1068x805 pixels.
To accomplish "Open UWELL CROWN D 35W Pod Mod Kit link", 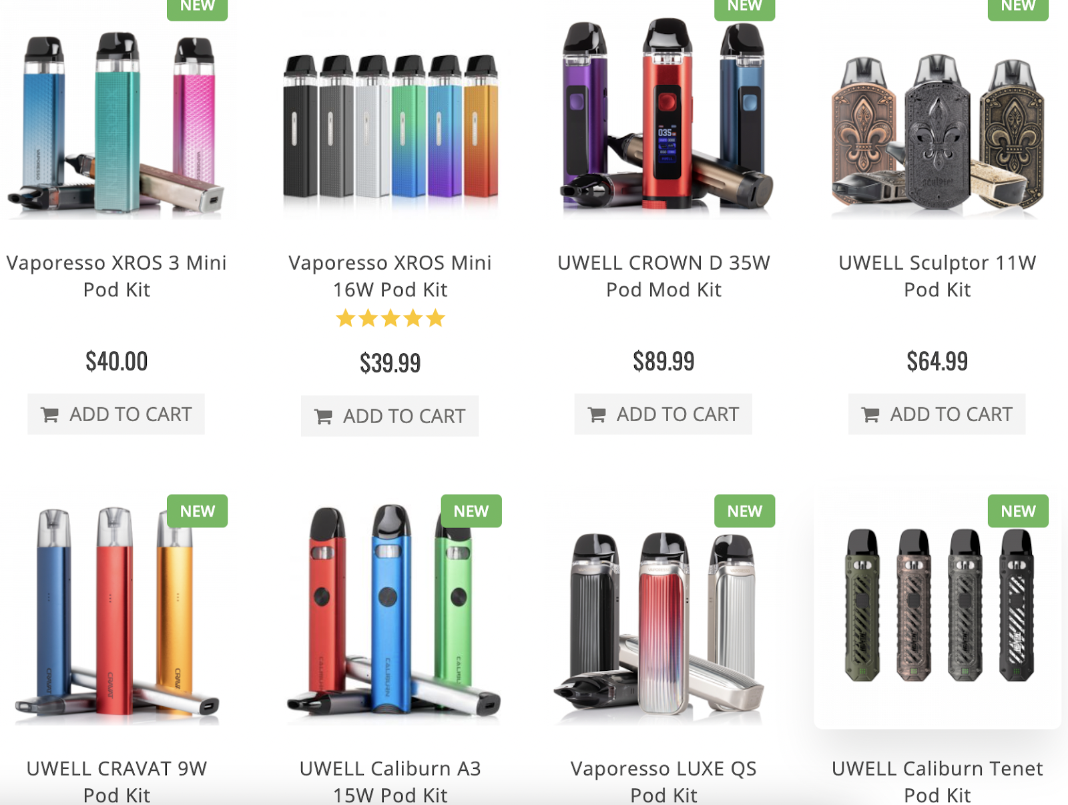I will click(664, 276).
